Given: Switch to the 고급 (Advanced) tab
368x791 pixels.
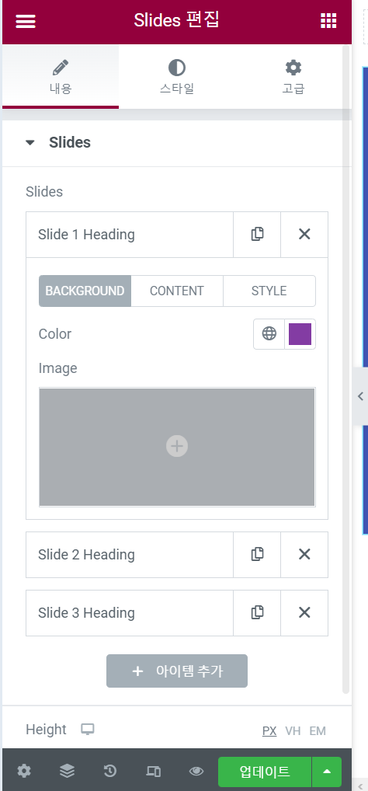Looking at the screenshot, I should (x=293, y=77).
